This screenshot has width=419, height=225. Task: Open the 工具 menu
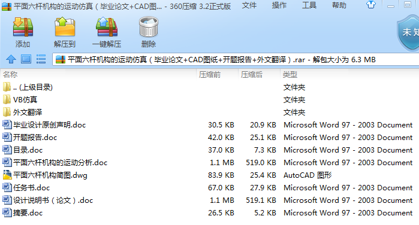click(x=309, y=5)
